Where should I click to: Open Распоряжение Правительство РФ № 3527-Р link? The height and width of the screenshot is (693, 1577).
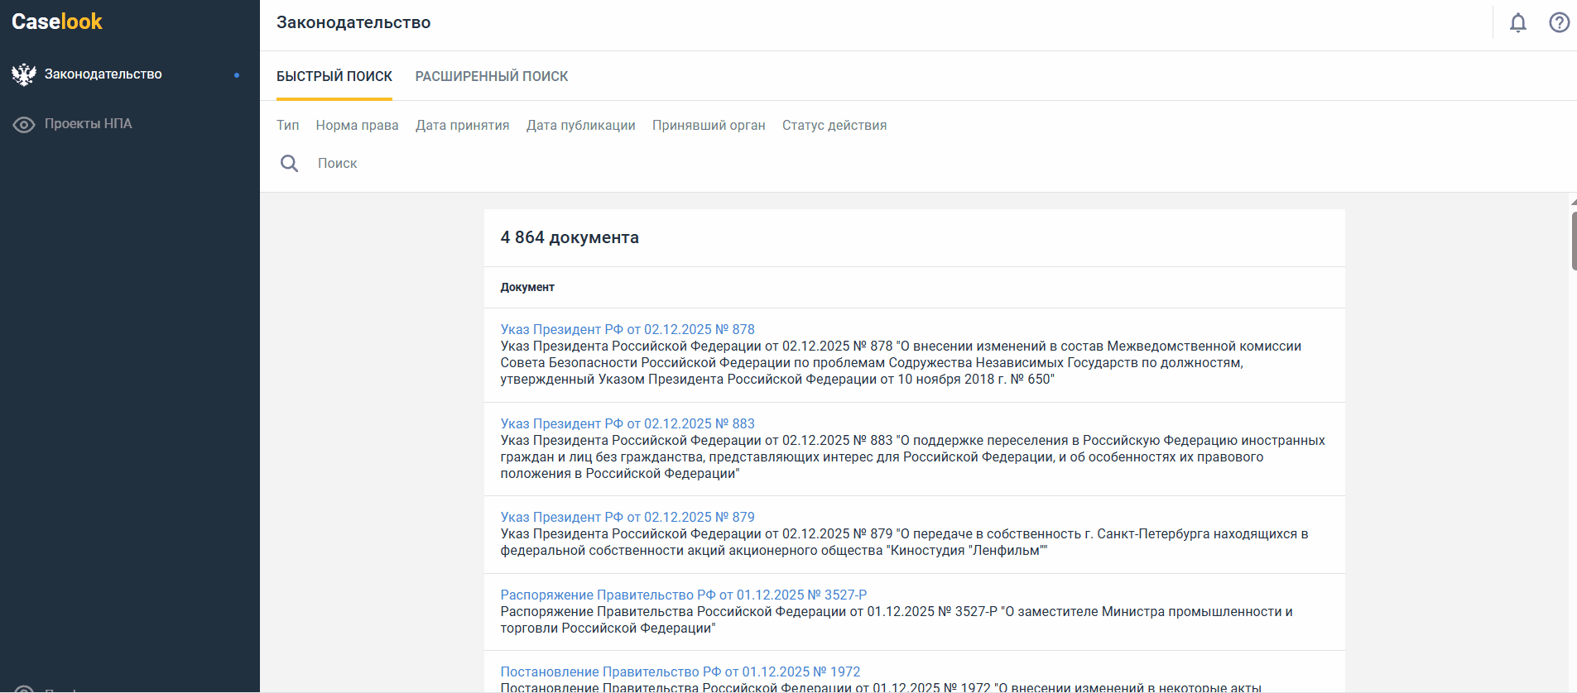(x=683, y=595)
